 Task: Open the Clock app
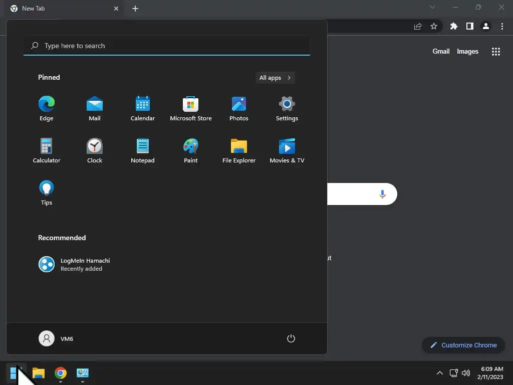pyautogui.click(x=95, y=150)
